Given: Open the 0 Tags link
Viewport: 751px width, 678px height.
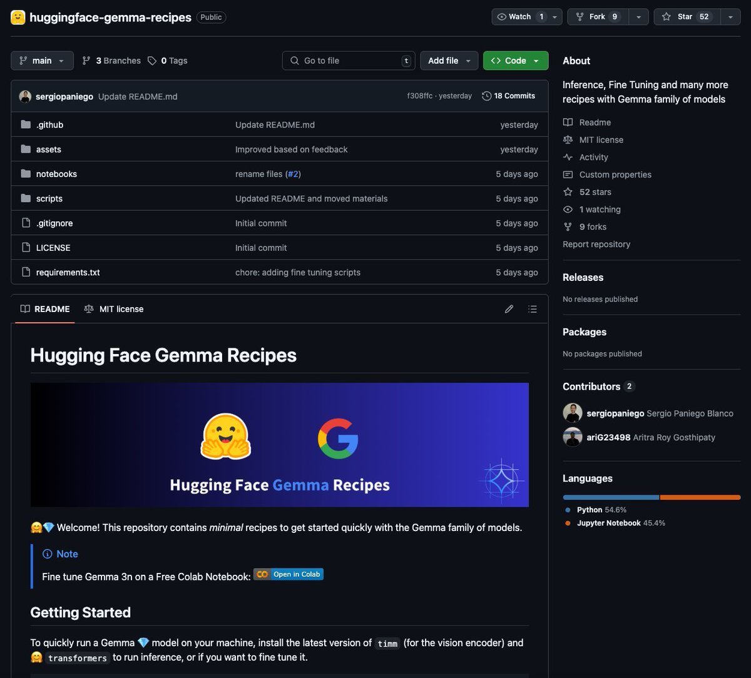Looking at the screenshot, I should (168, 61).
